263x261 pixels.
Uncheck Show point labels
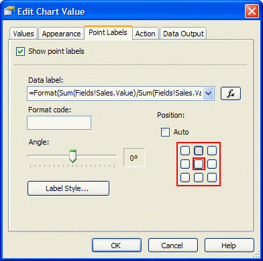pos(20,51)
